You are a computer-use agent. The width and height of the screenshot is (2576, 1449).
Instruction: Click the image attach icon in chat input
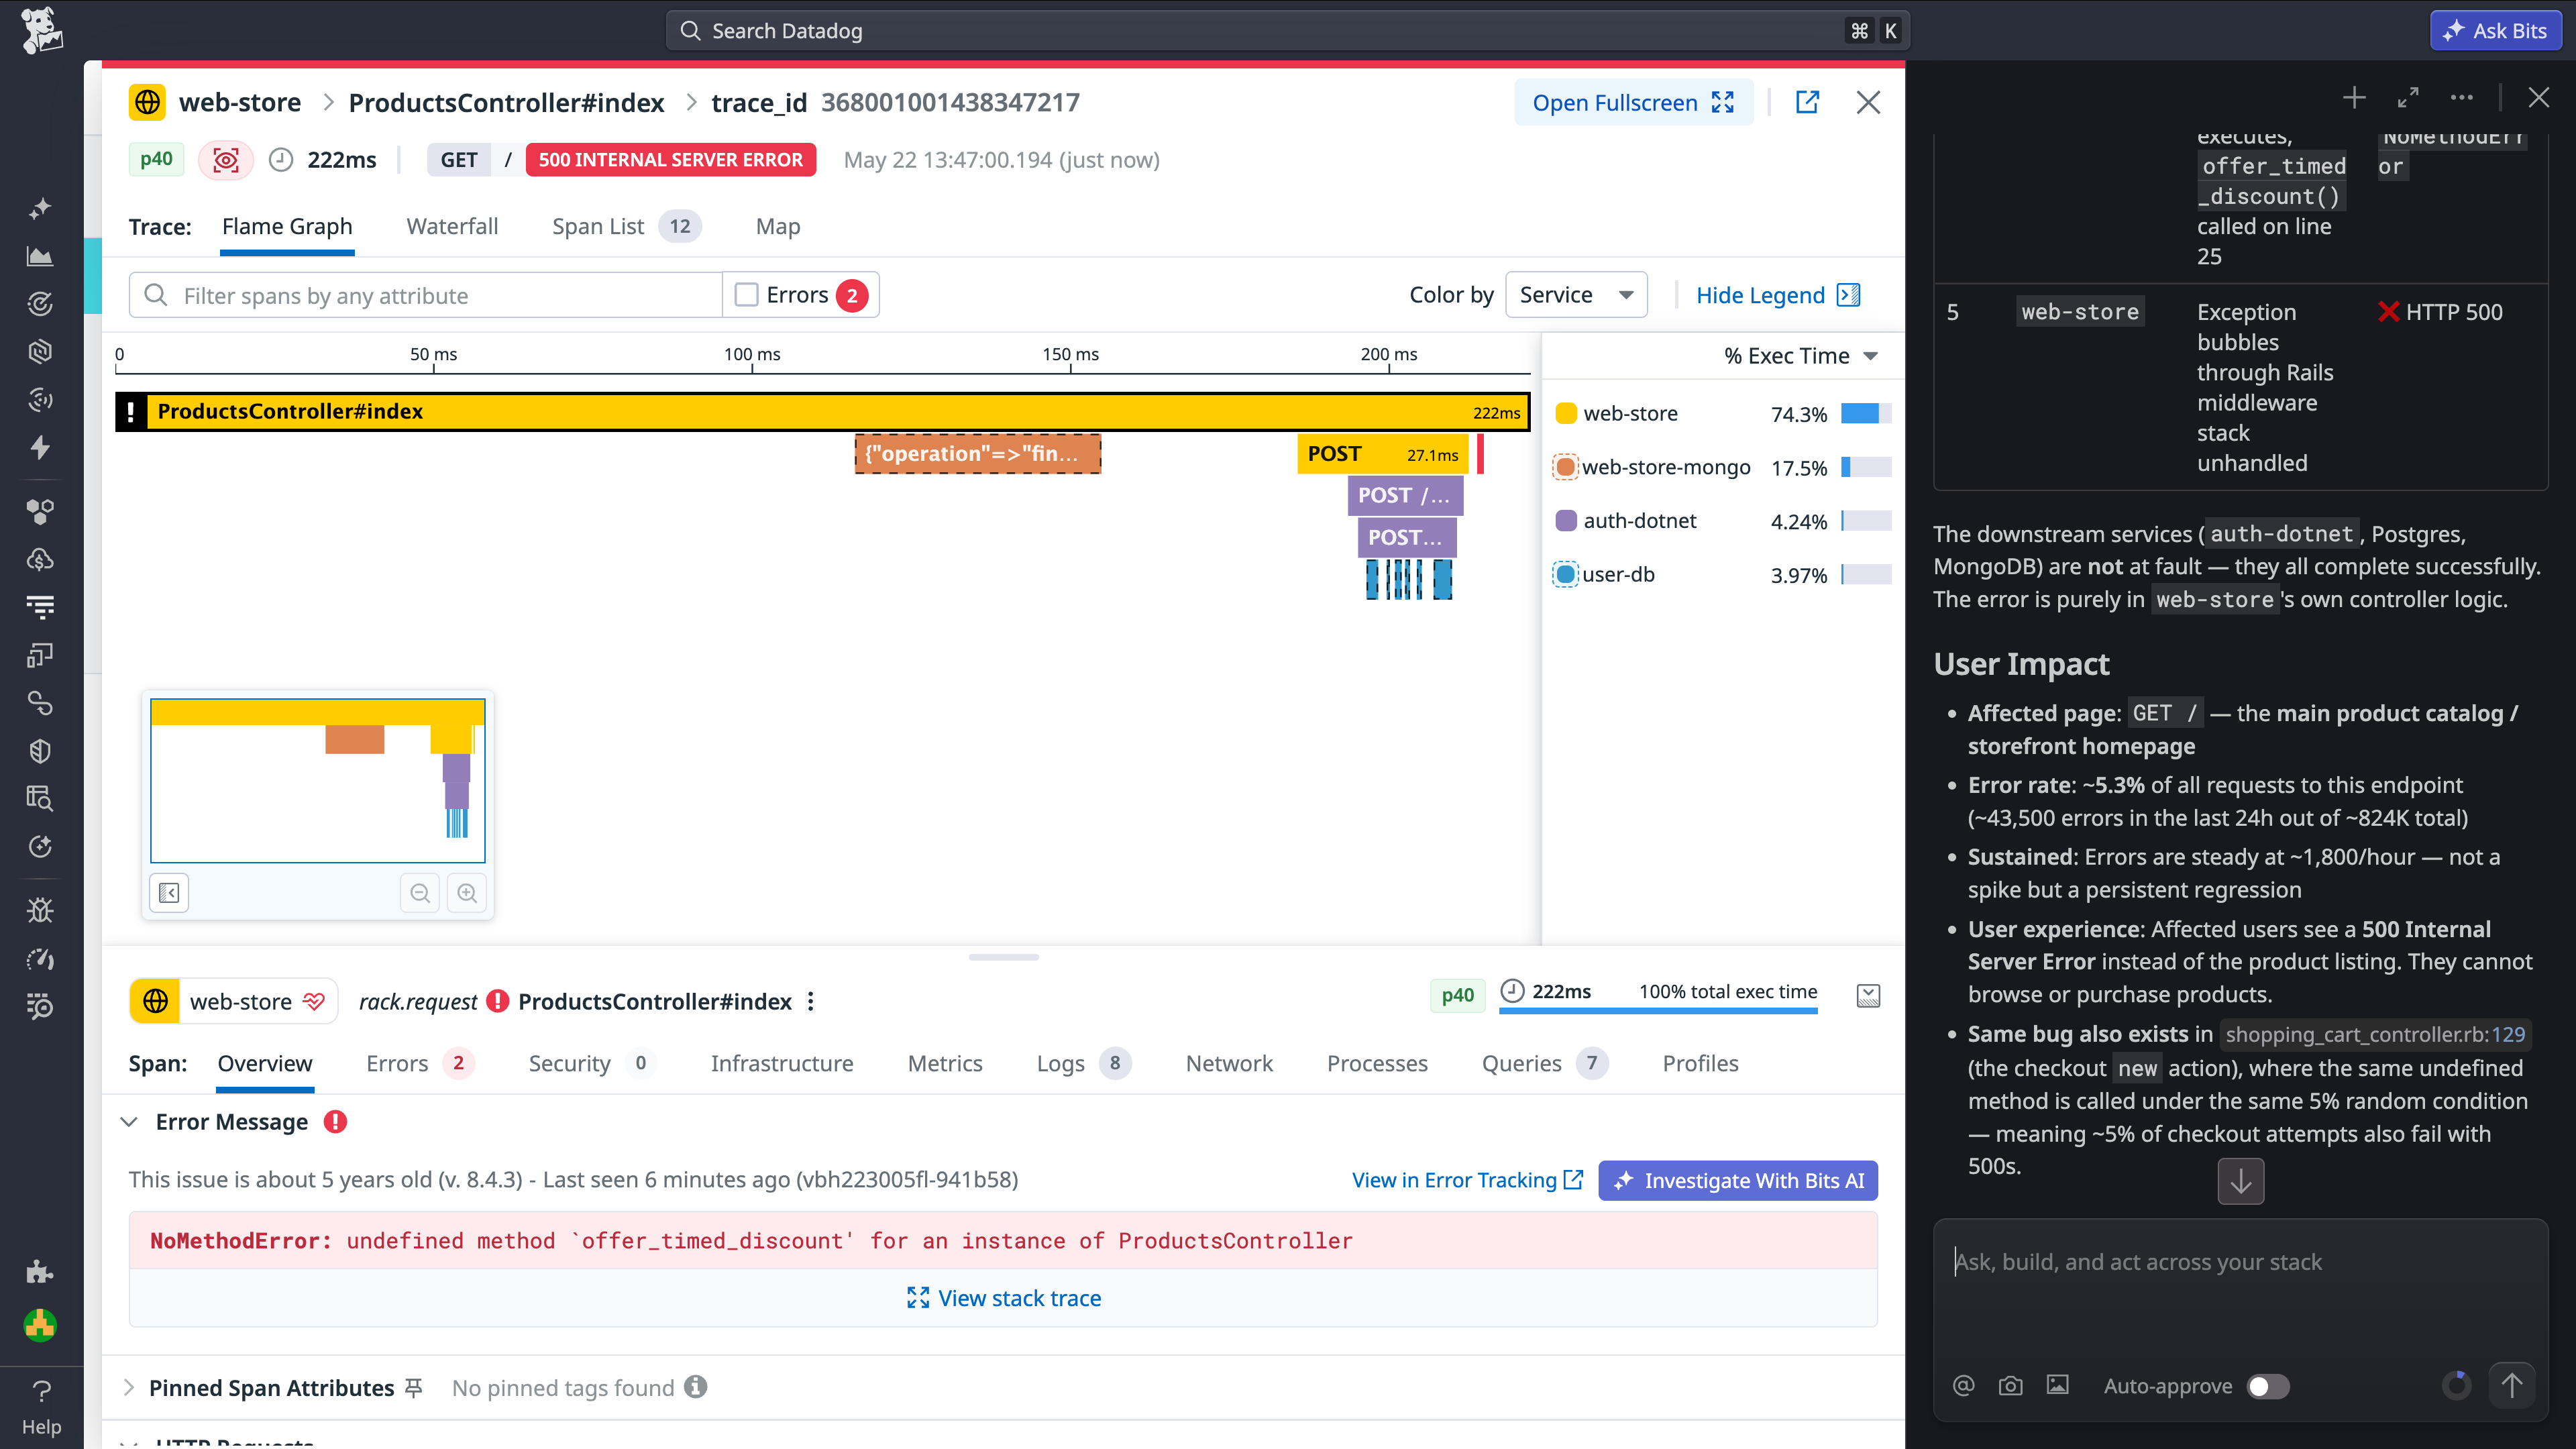[2057, 1385]
